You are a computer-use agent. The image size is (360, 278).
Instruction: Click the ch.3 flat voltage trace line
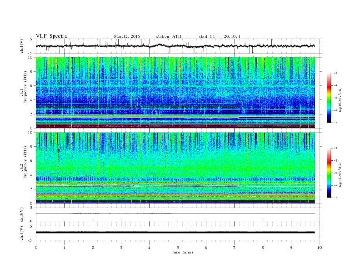point(175,213)
